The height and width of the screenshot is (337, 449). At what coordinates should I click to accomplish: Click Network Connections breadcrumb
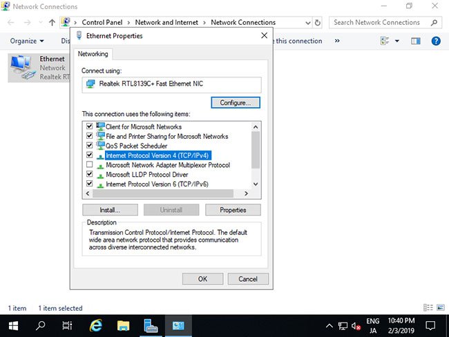(x=243, y=22)
